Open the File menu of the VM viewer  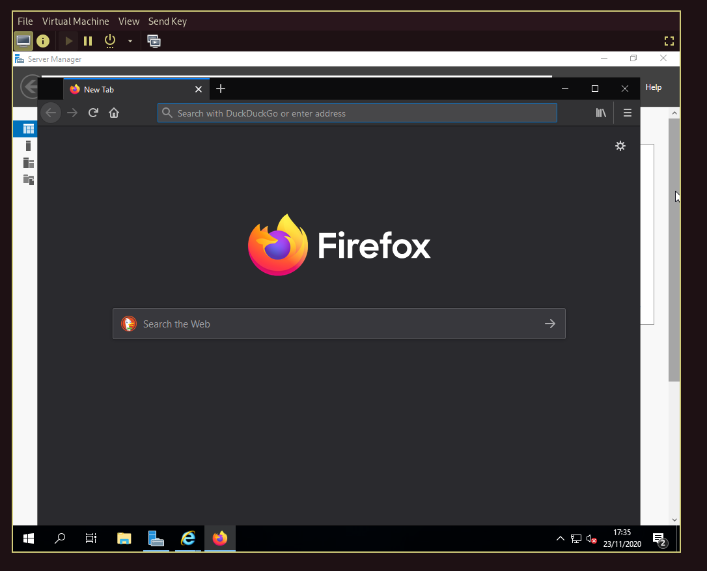(25, 21)
